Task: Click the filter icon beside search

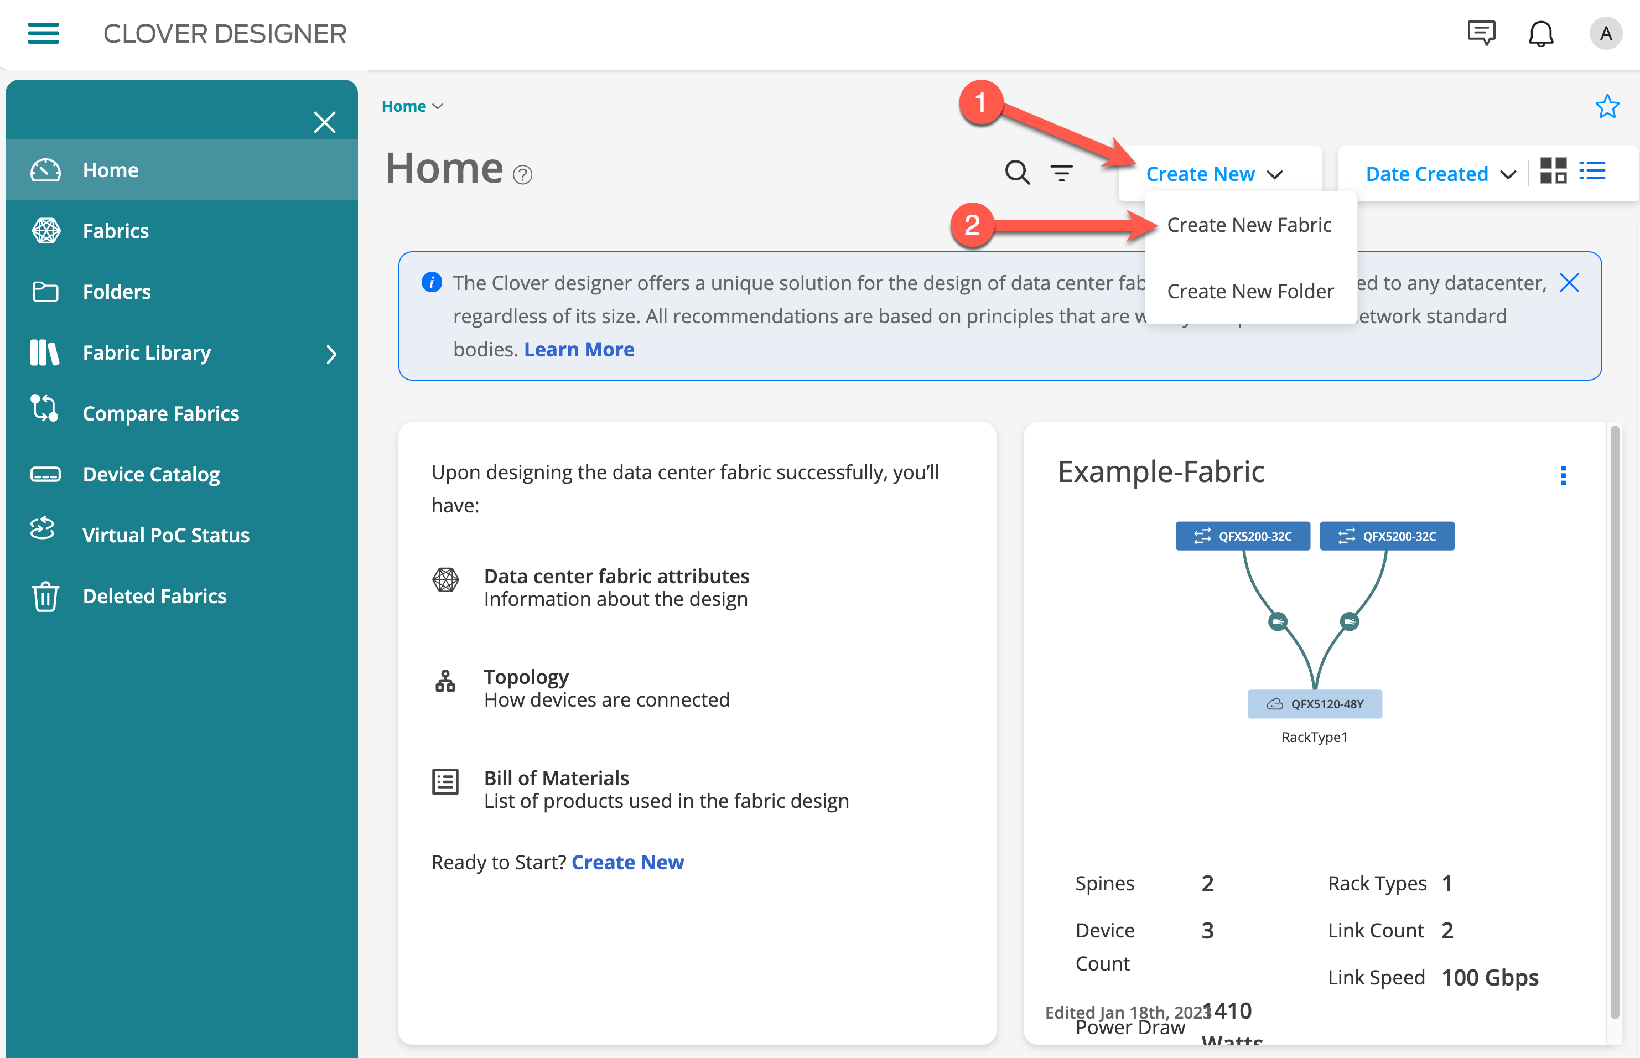Action: tap(1061, 173)
